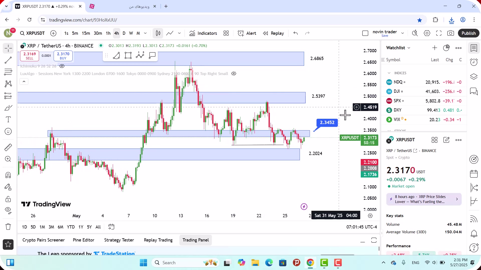The width and height of the screenshot is (481, 270).
Task: Toggle stay in drawing mode
Action: (8, 187)
